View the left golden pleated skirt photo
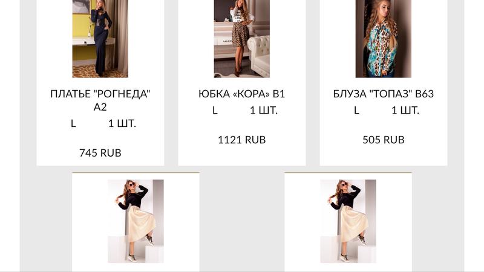The image size is (484, 272). click(136, 221)
